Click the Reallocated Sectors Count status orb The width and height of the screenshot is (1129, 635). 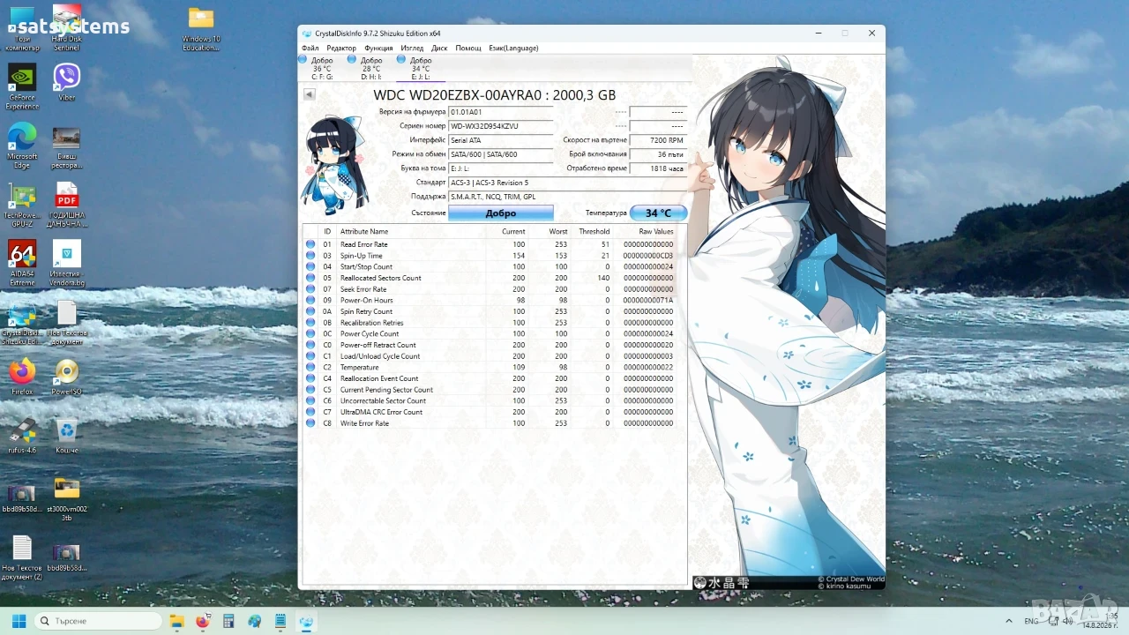[x=310, y=278]
